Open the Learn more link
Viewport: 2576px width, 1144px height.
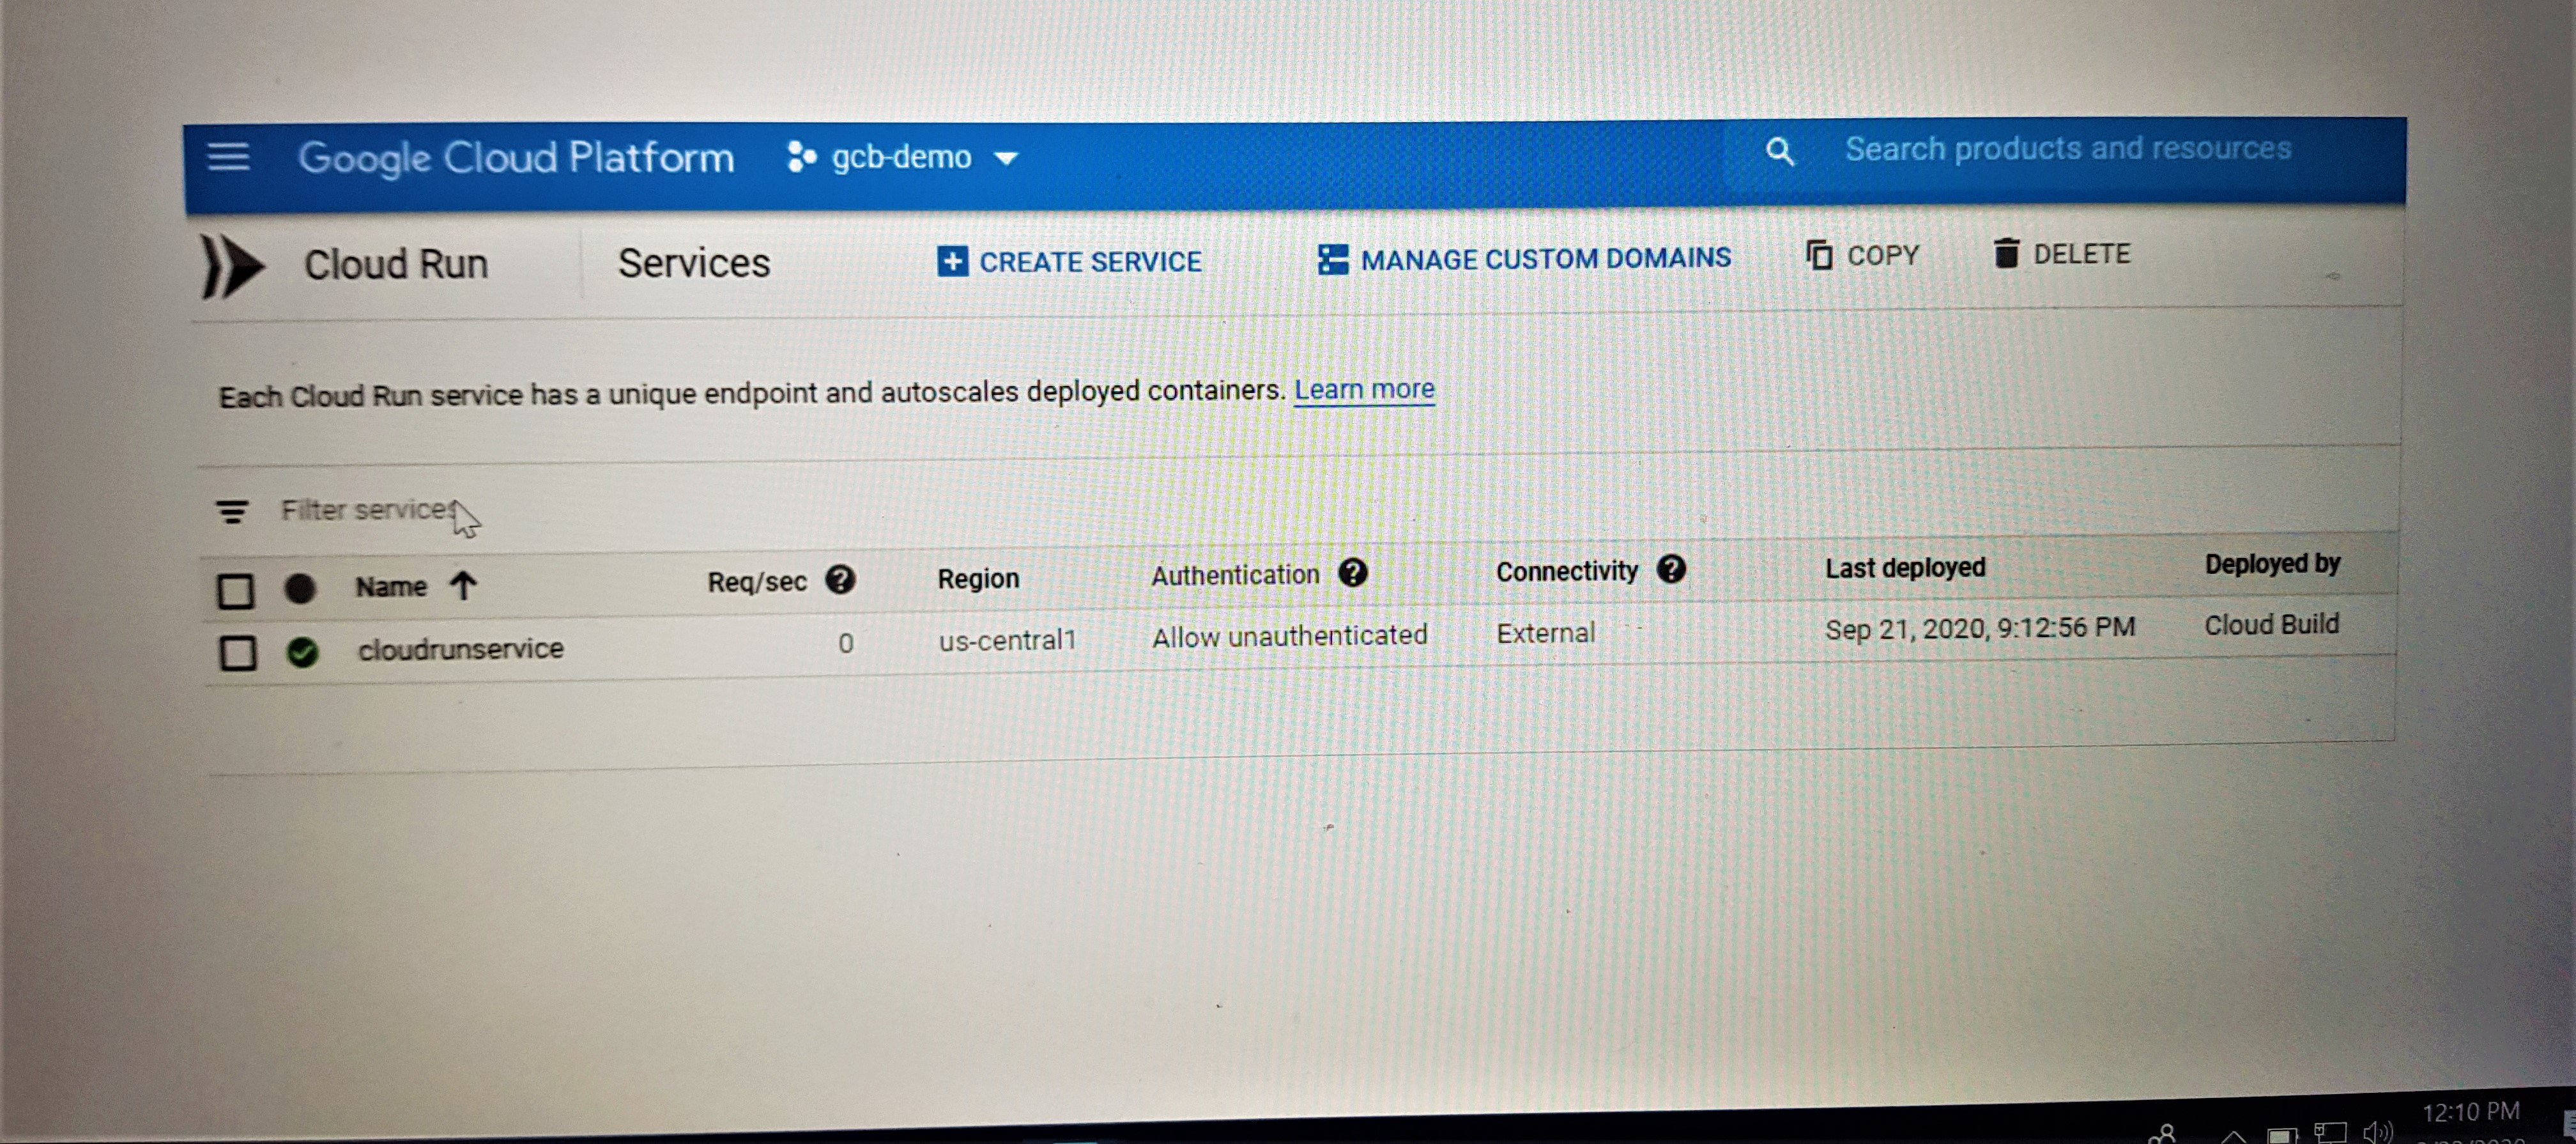(x=1364, y=389)
